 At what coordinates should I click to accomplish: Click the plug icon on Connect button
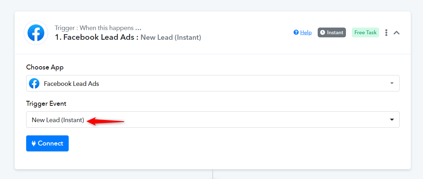(34, 143)
